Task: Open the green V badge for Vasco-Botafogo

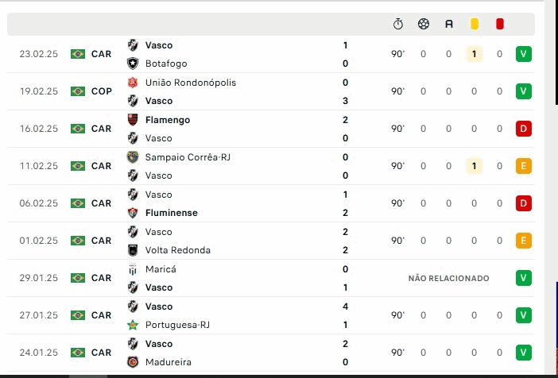Action: pyautogui.click(x=523, y=54)
